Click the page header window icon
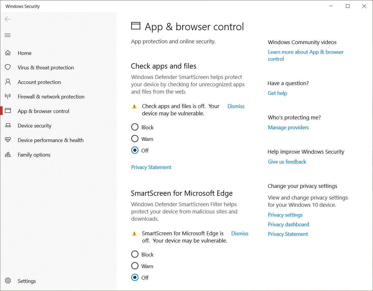Screen dimensions: 373x291 [136, 26]
